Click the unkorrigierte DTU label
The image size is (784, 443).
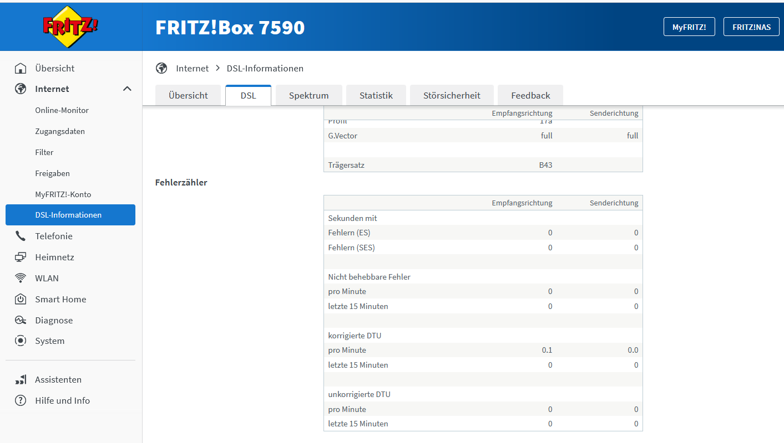359,394
